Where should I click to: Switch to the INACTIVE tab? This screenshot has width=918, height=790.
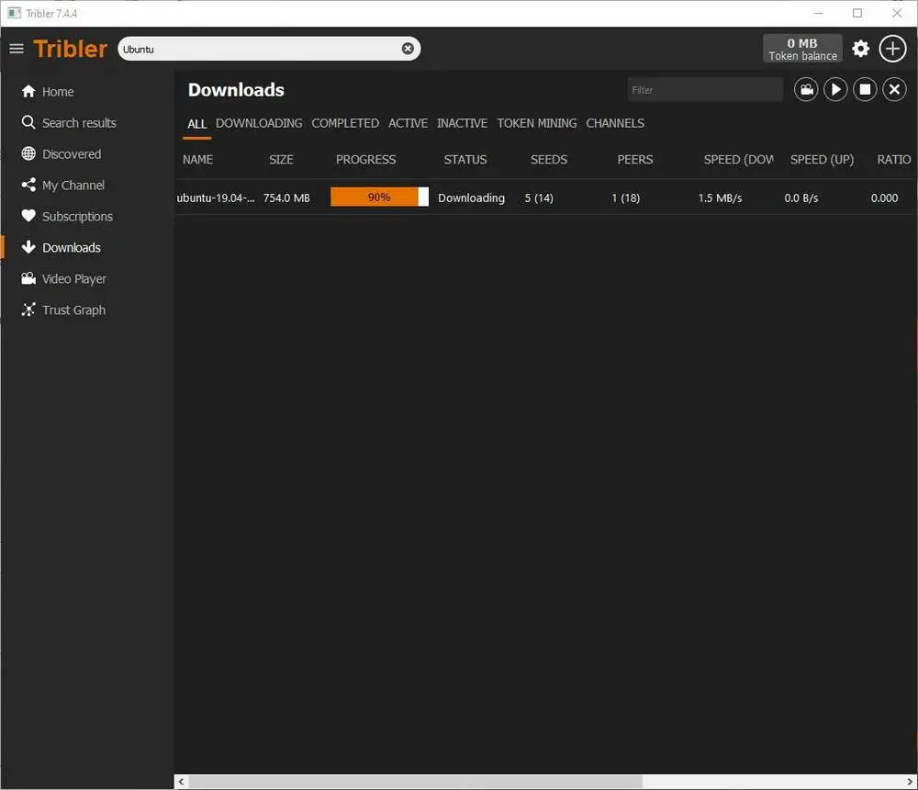click(x=462, y=123)
